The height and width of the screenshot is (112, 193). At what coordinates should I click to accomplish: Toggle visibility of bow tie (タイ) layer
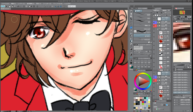tap(154, 54)
